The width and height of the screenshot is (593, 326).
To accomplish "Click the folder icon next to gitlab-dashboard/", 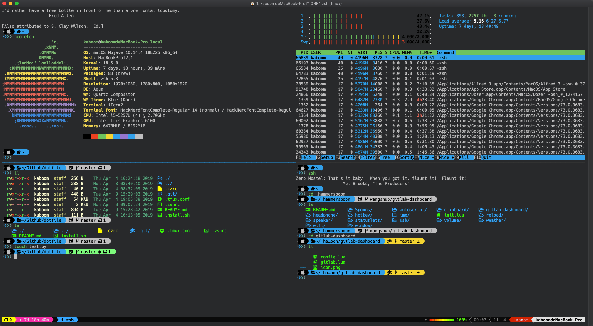I will tap(481, 210).
